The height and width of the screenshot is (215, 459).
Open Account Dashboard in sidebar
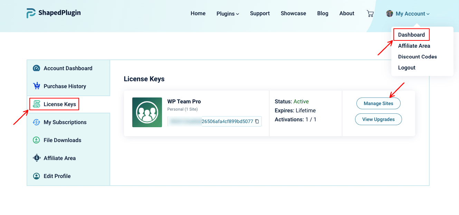pos(68,68)
